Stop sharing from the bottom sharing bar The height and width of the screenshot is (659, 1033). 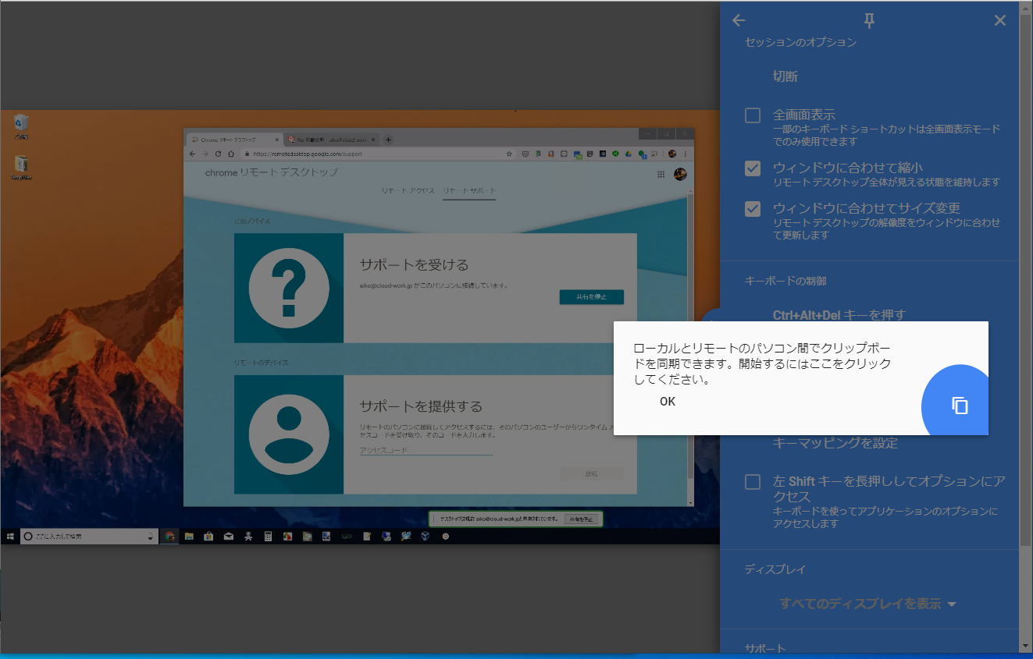pos(580,519)
